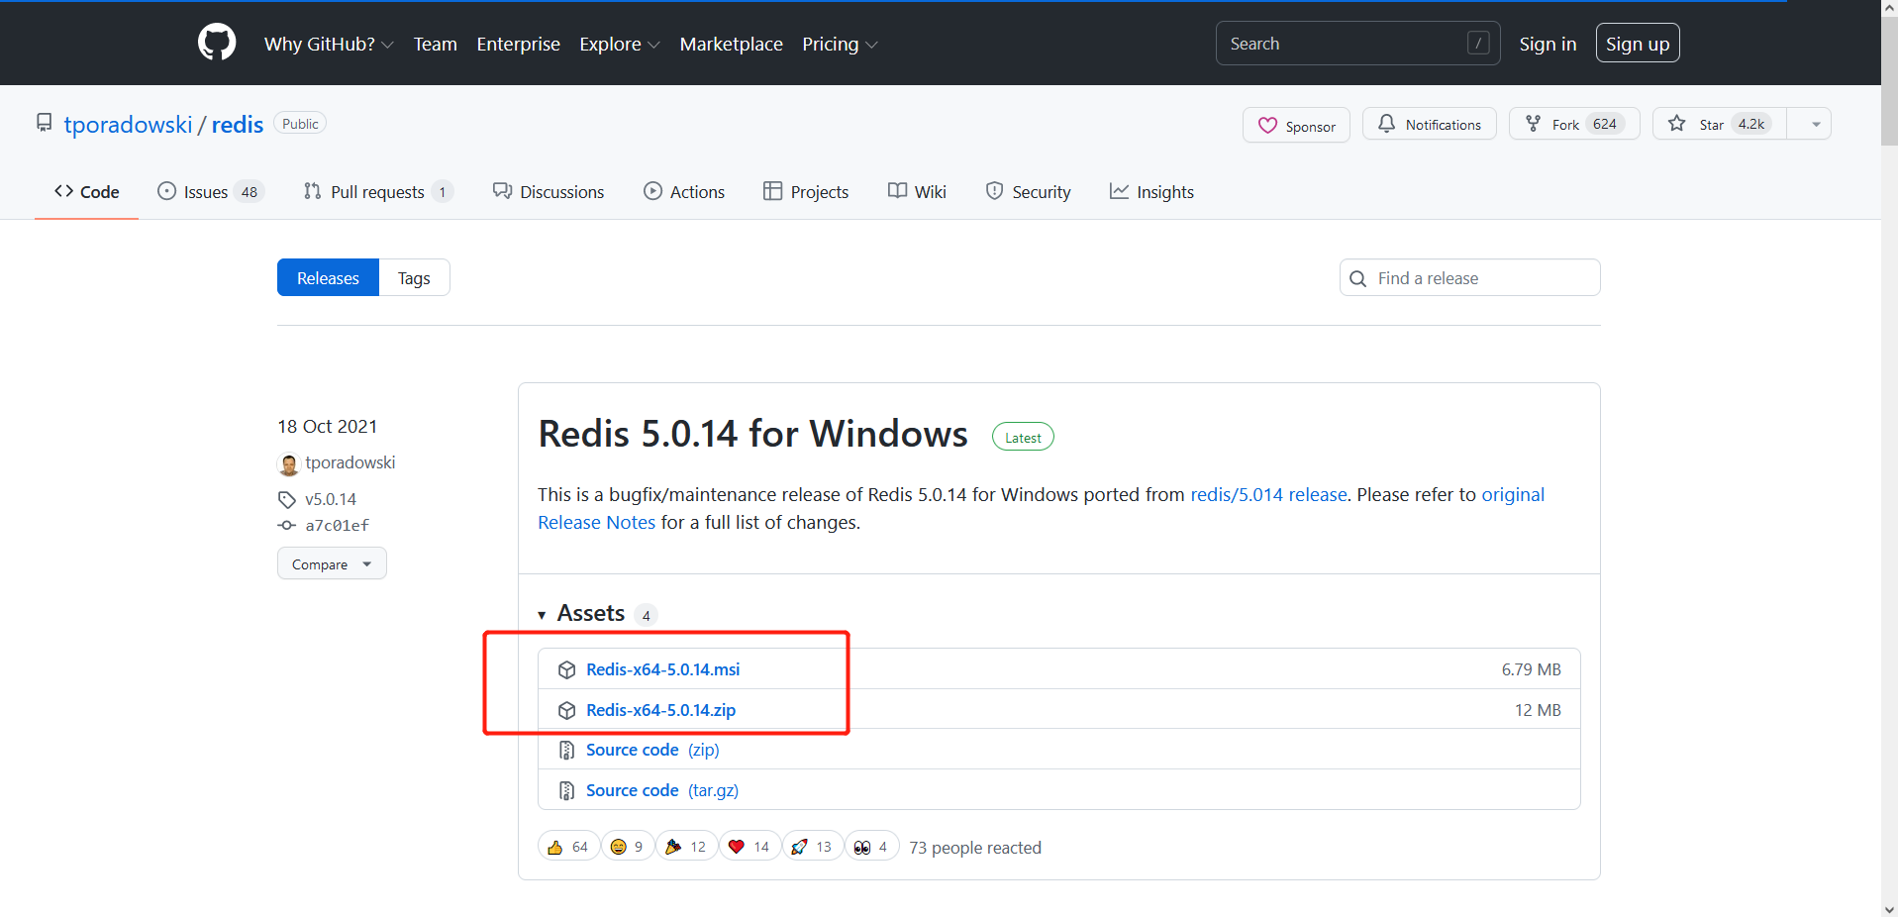Click the rocket reaction 13
This screenshot has height=917, width=1898.
812,847
